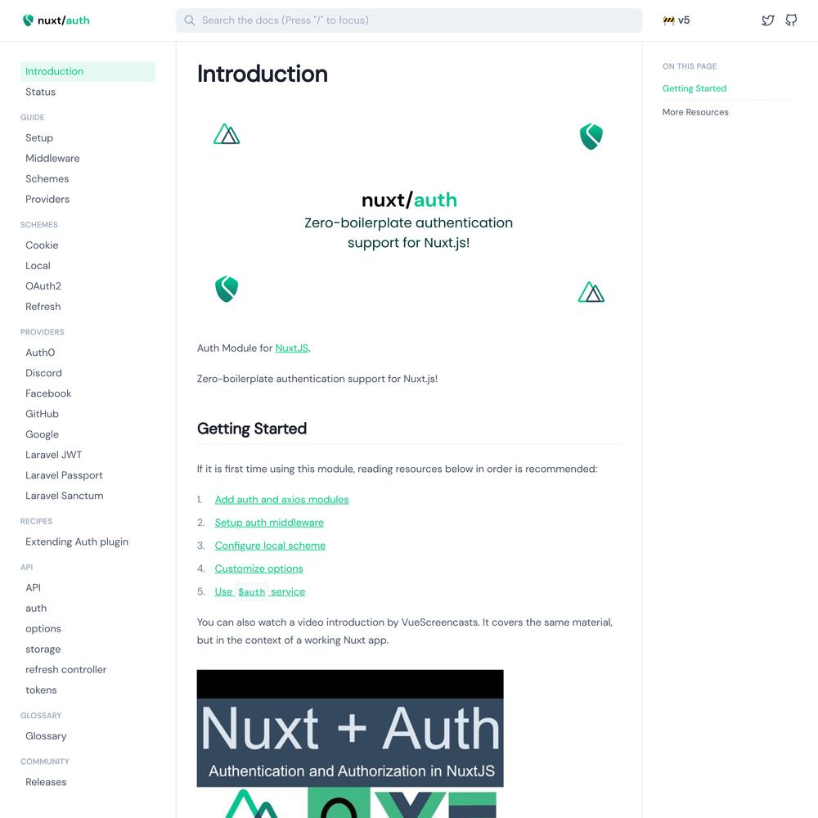Open the v5 version selector
This screenshot has height=818, width=818.
tap(676, 20)
